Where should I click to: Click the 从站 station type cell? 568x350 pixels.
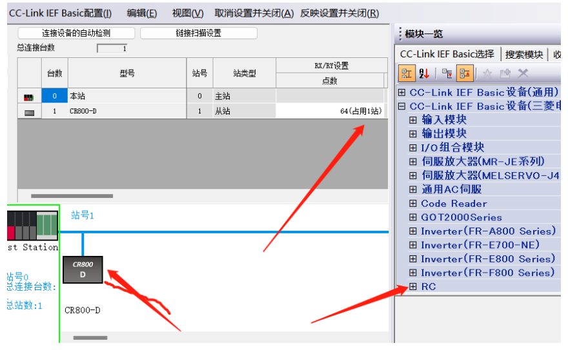point(245,111)
